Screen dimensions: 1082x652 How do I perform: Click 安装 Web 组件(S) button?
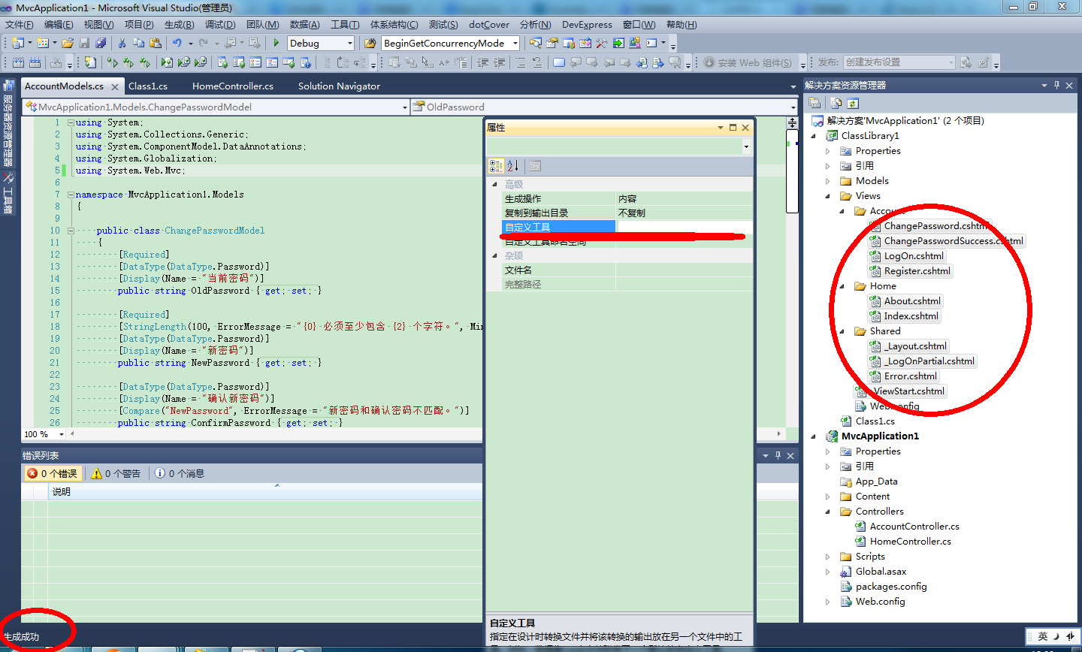tap(748, 62)
